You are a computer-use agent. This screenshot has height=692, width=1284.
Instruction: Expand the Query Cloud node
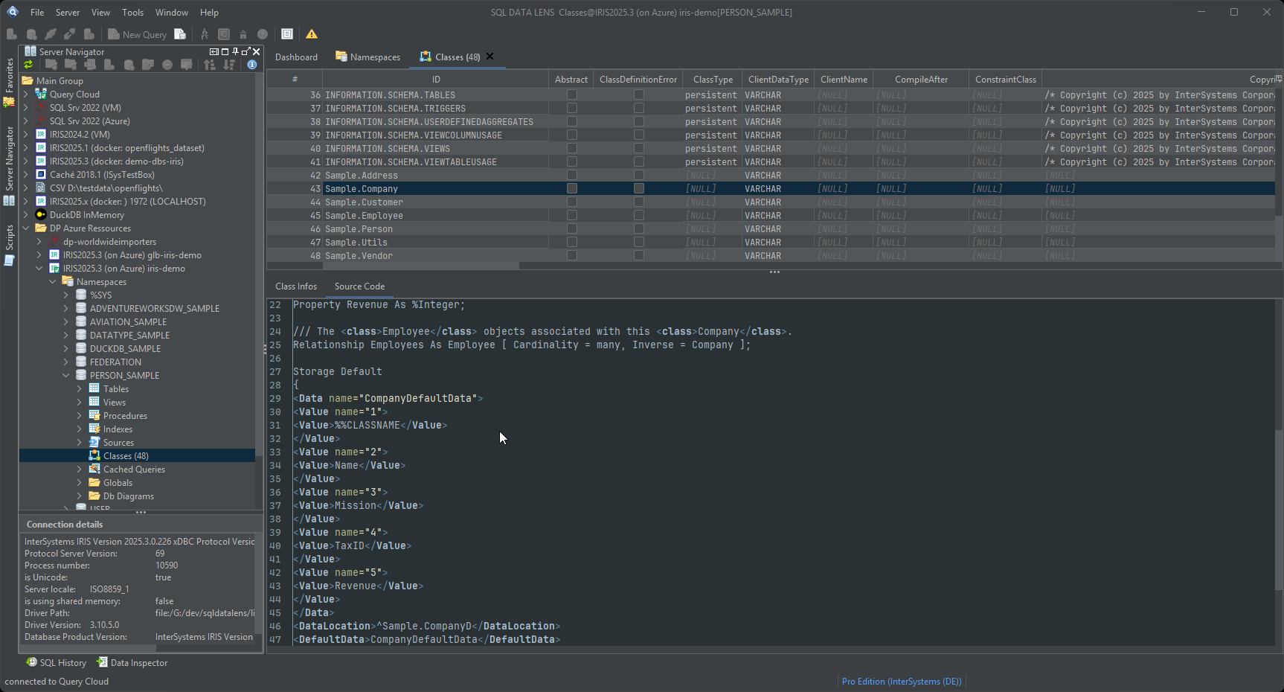click(x=26, y=94)
